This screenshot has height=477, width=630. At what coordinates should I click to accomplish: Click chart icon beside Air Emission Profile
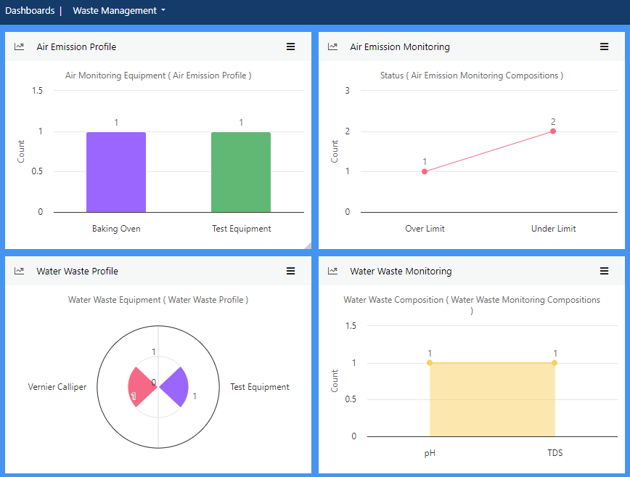coord(20,46)
